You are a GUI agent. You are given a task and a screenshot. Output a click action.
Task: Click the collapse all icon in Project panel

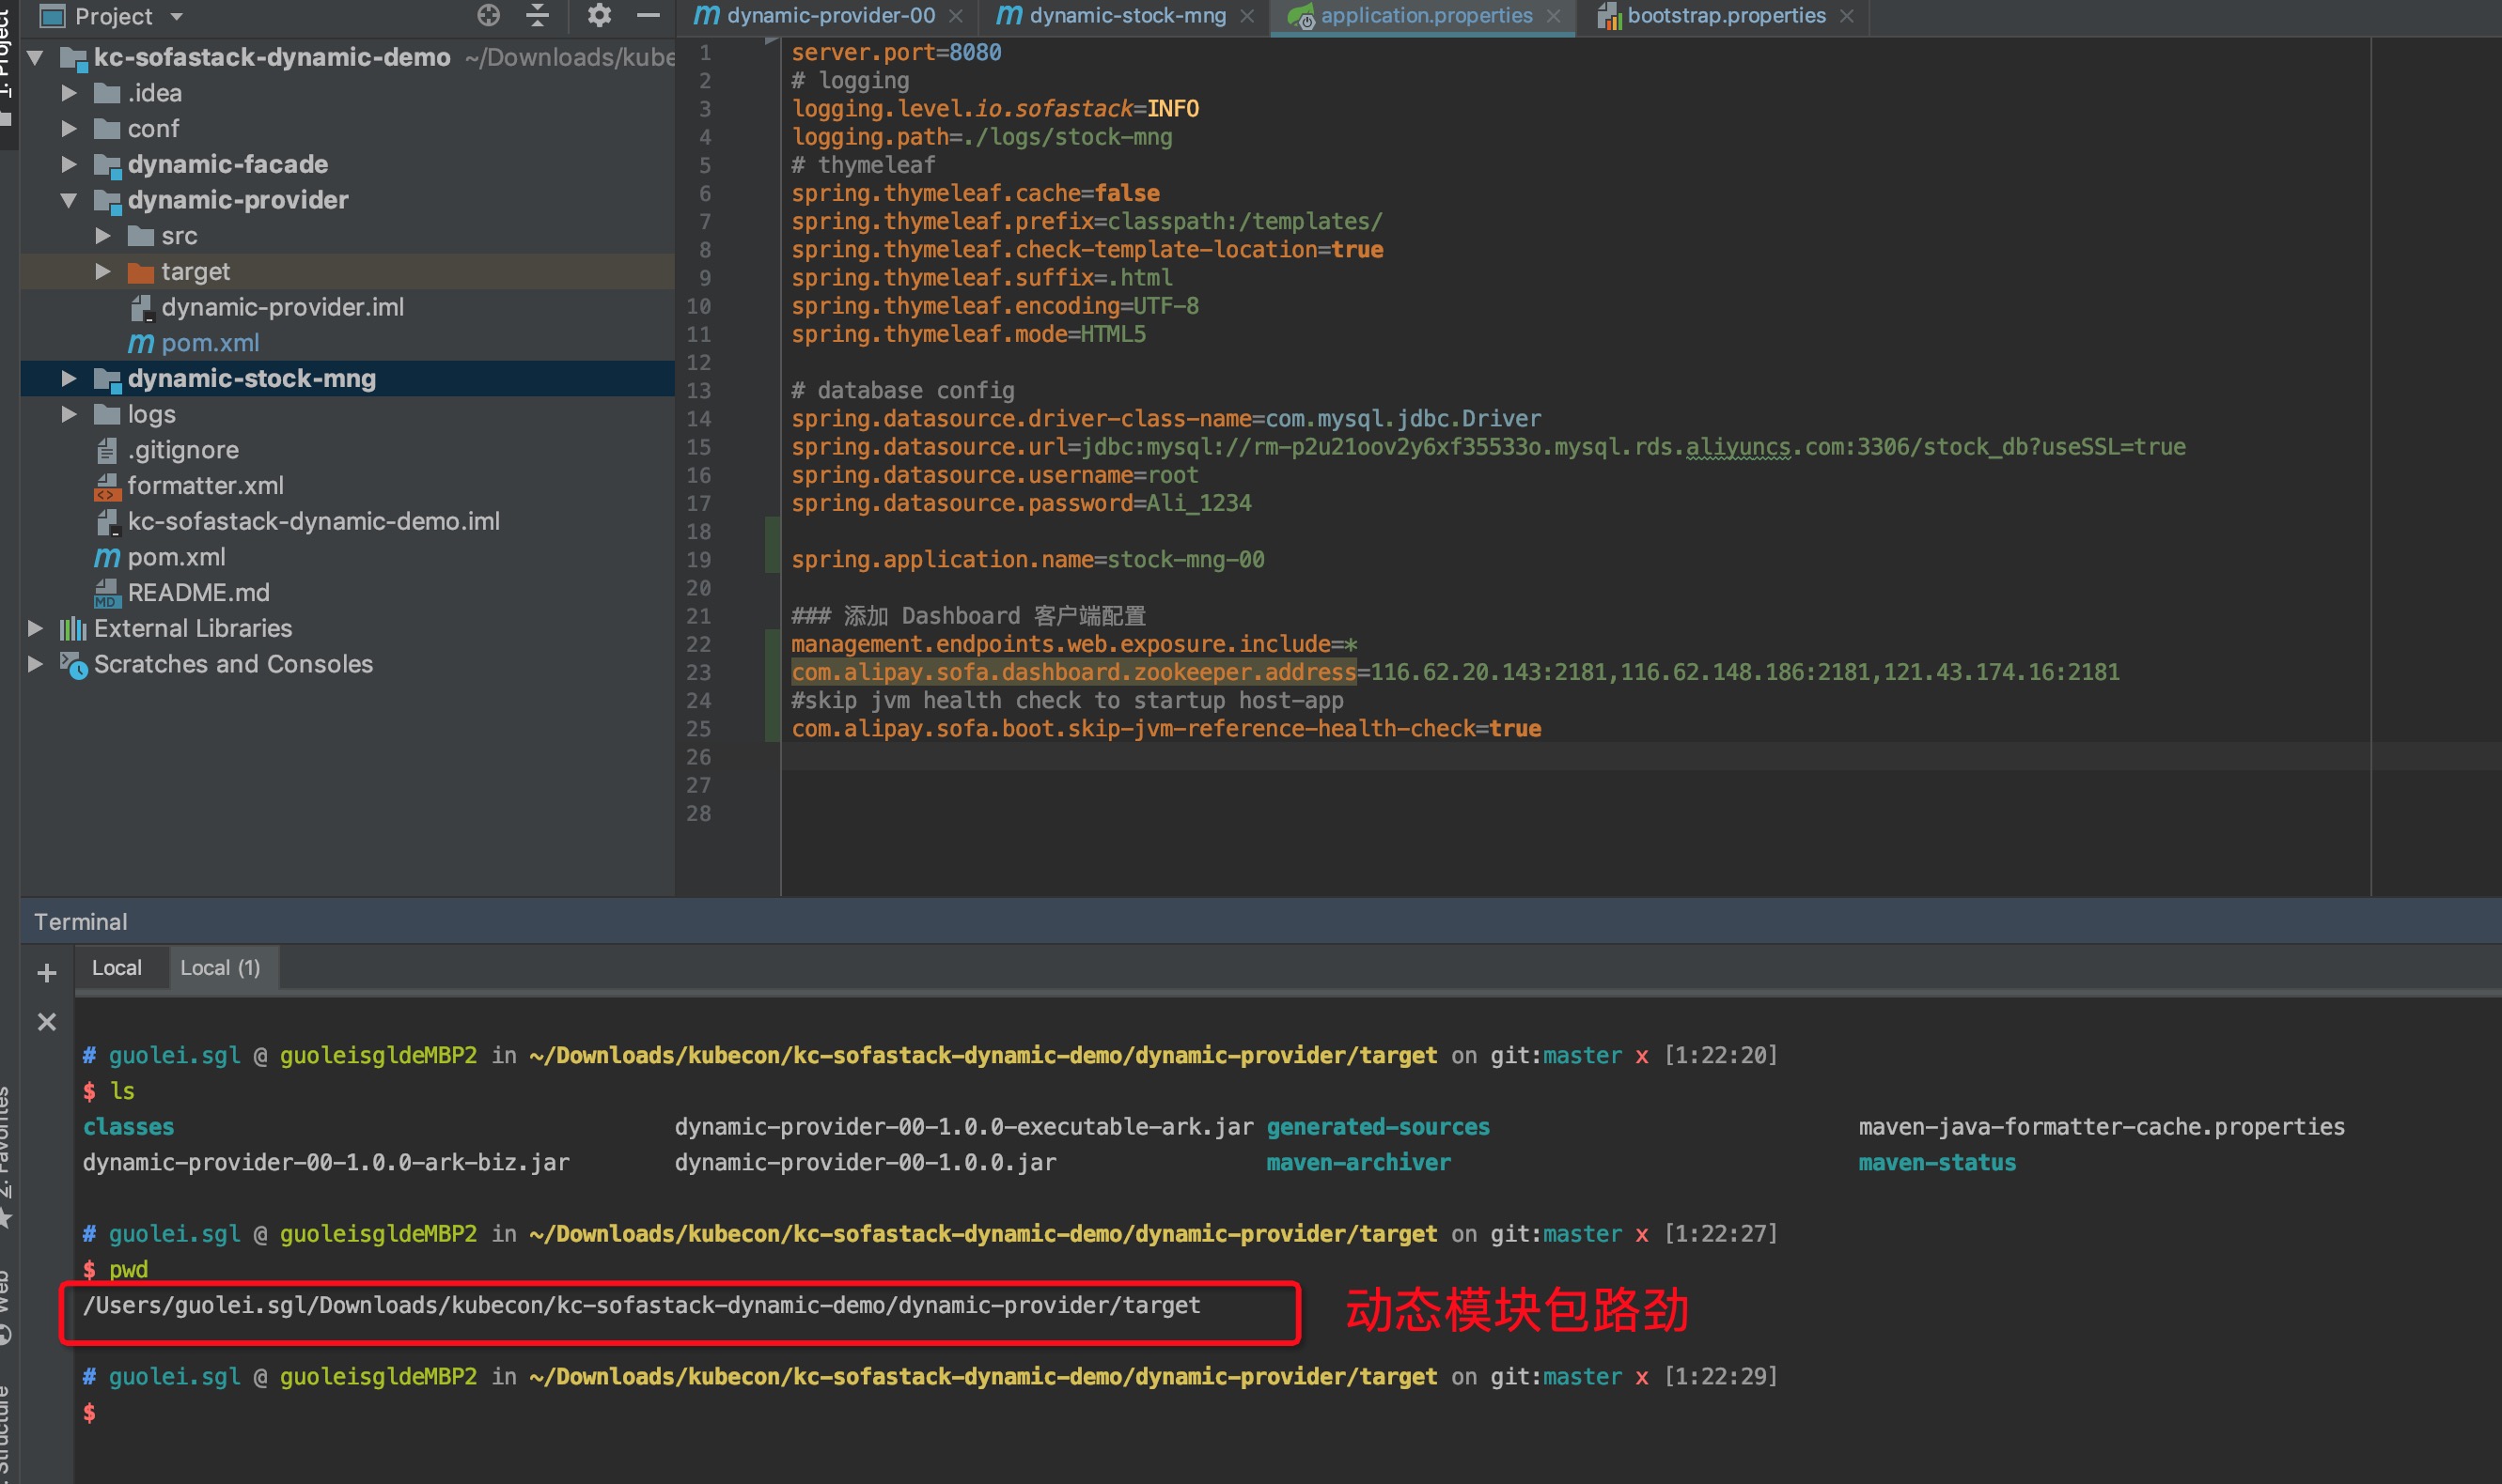tap(539, 15)
